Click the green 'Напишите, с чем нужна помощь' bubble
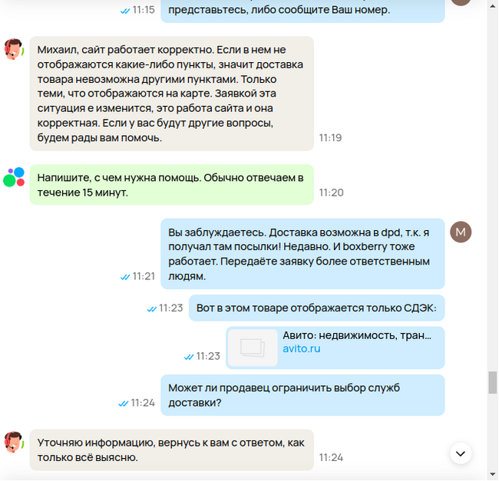Screen dimensions: 499x481 pos(171,185)
